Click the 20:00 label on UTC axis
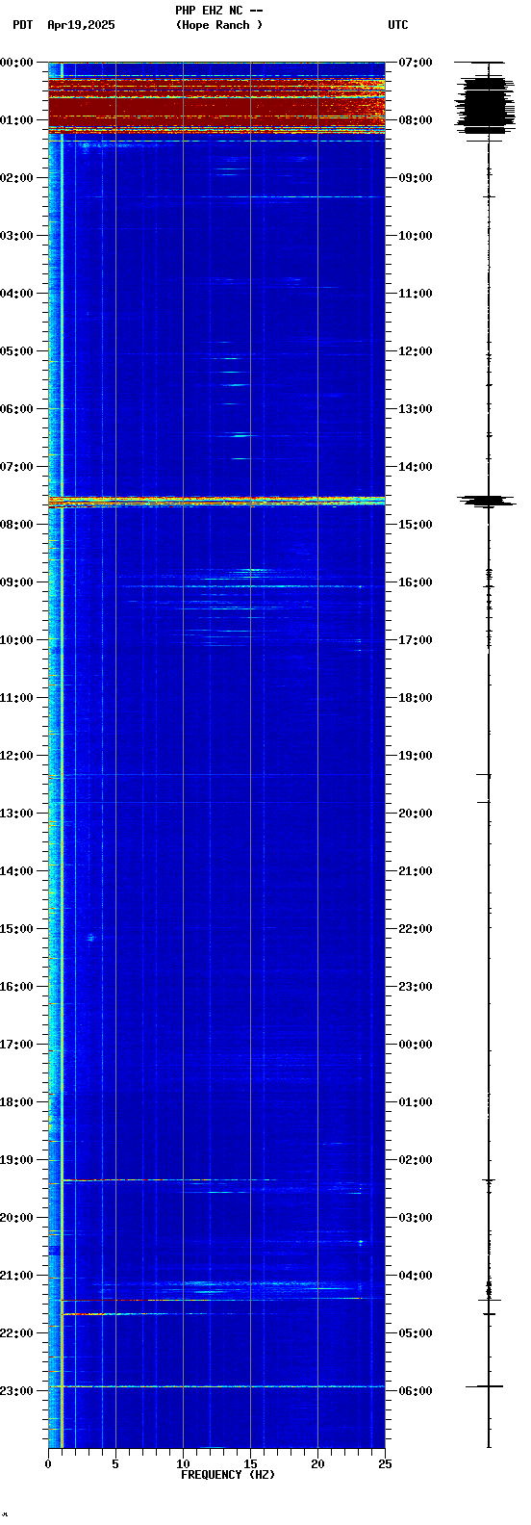 [416, 814]
